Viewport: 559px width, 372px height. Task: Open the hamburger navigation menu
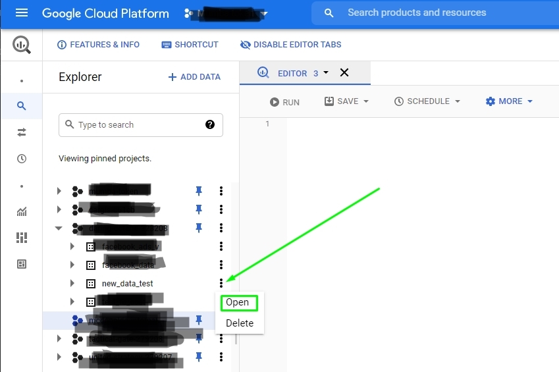pos(22,13)
